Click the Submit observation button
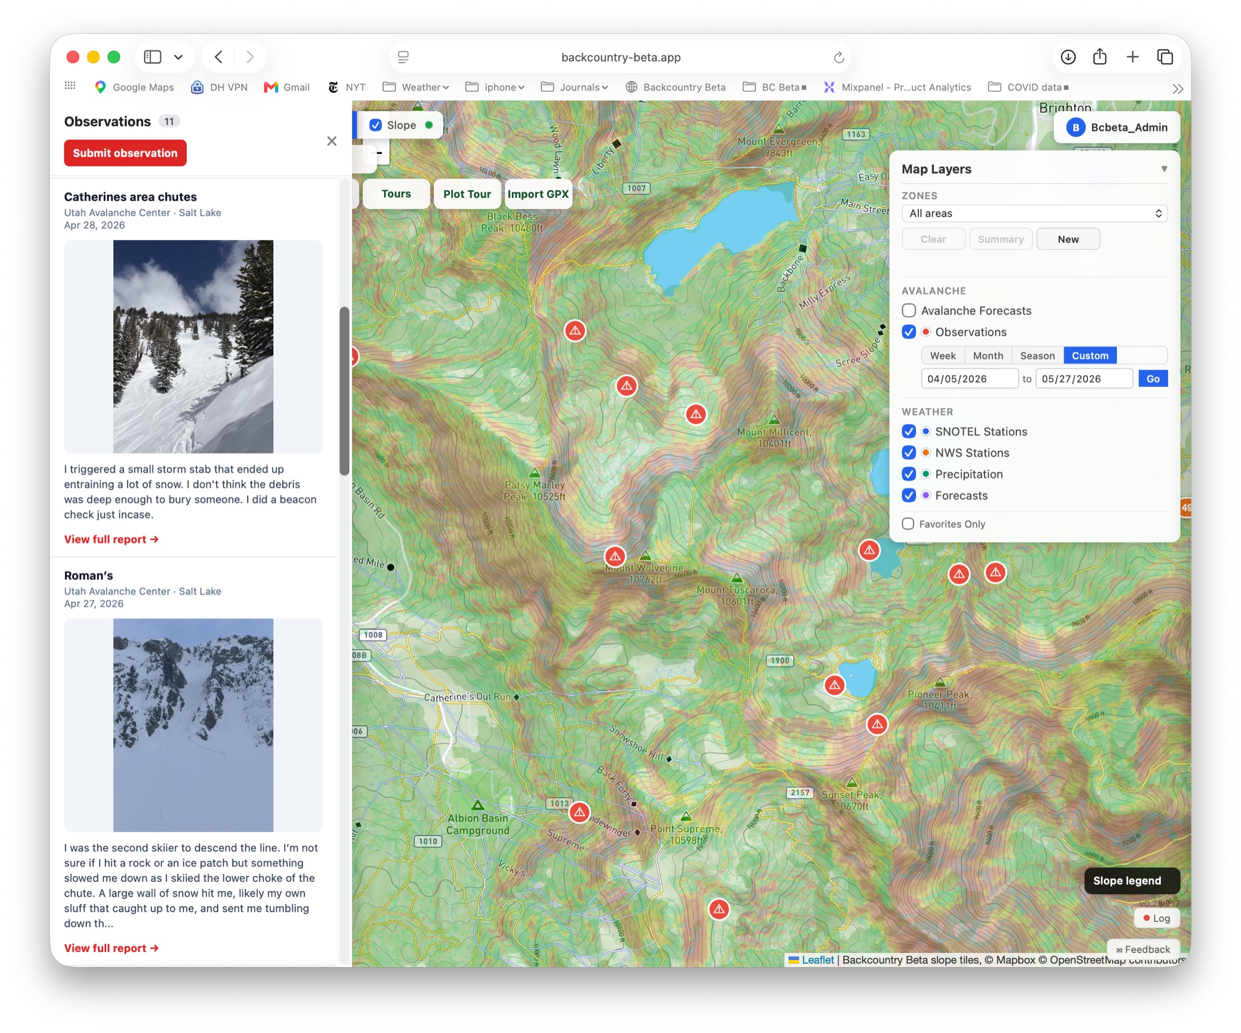Screen dimensions: 1241x1033 click(x=125, y=152)
